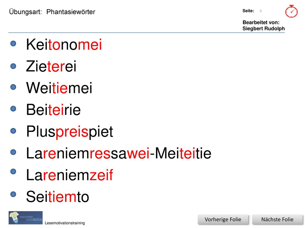Select the word Lareniemzeif
The image size is (305, 228).
70,175
